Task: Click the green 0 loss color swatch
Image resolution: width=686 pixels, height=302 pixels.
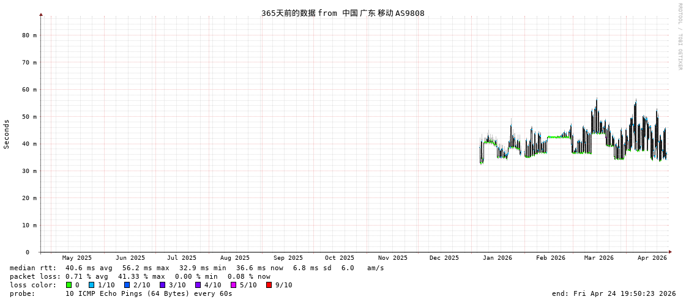Action: (x=69, y=285)
